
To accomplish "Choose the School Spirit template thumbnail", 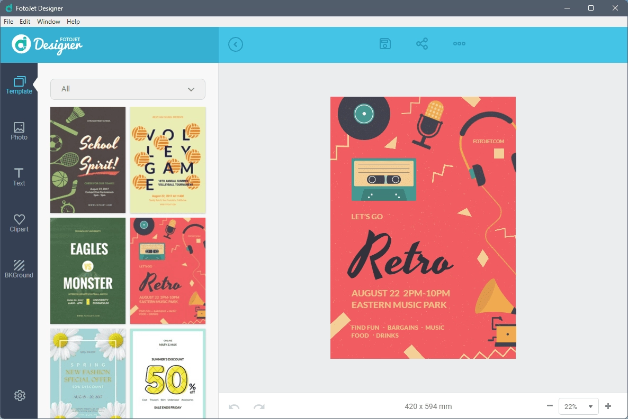I will pyautogui.click(x=88, y=160).
